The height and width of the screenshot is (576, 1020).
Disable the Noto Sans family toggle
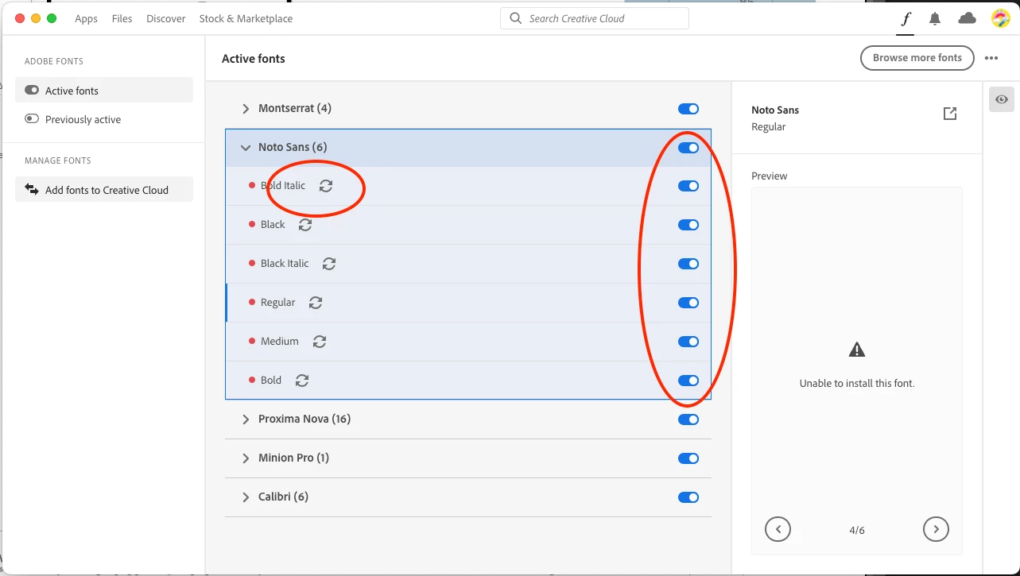pyautogui.click(x=688, y=148)
